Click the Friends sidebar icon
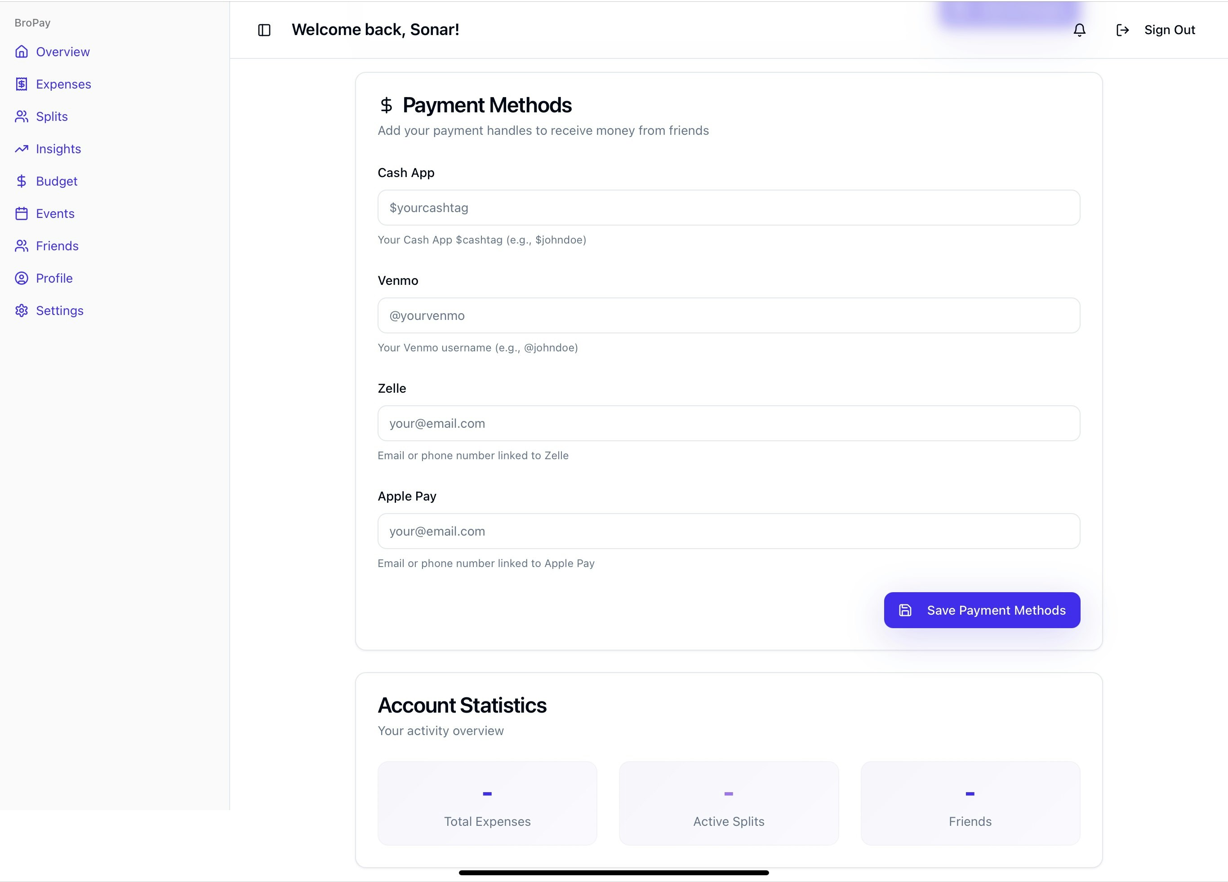Screen dimensions: 1228x882 [22, 246]
